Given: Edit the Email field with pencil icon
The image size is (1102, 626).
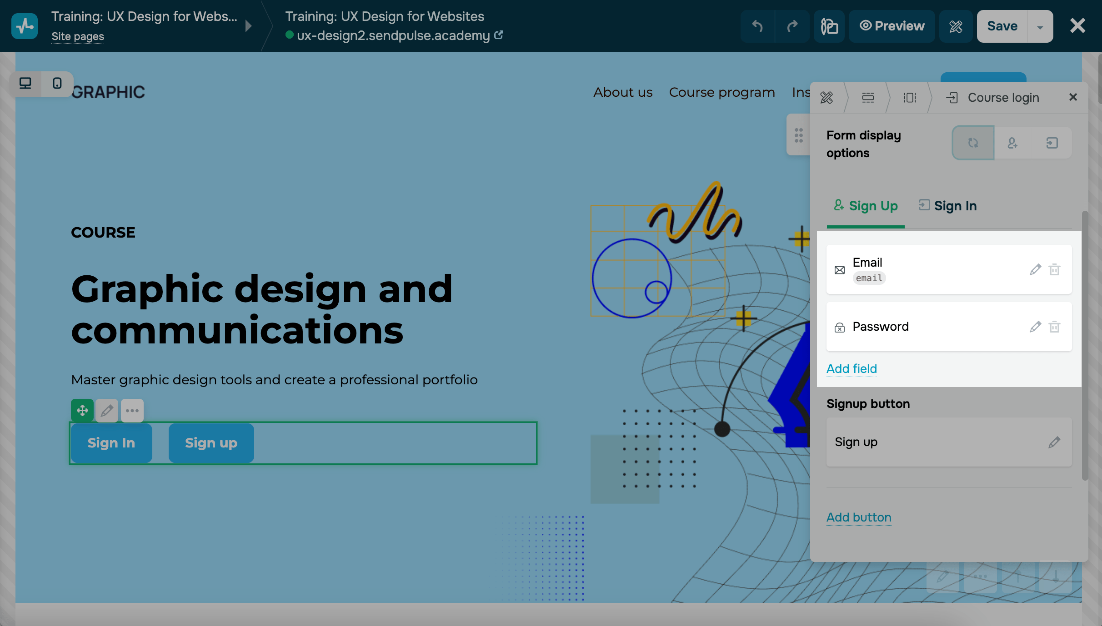Looking at the screenshot, I should (1035, 270).
